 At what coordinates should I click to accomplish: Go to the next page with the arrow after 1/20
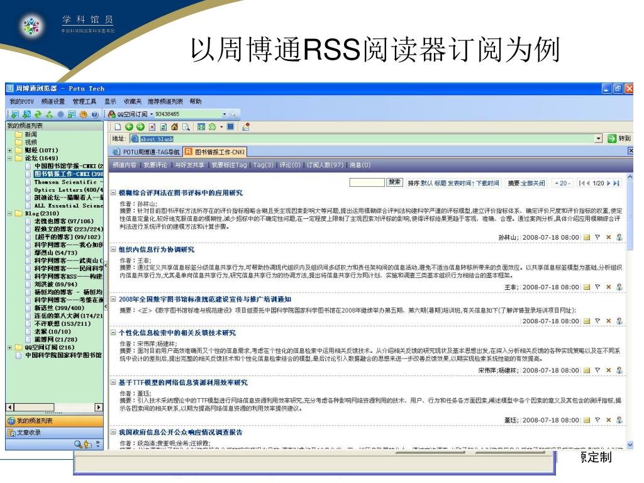coord(608,183)
